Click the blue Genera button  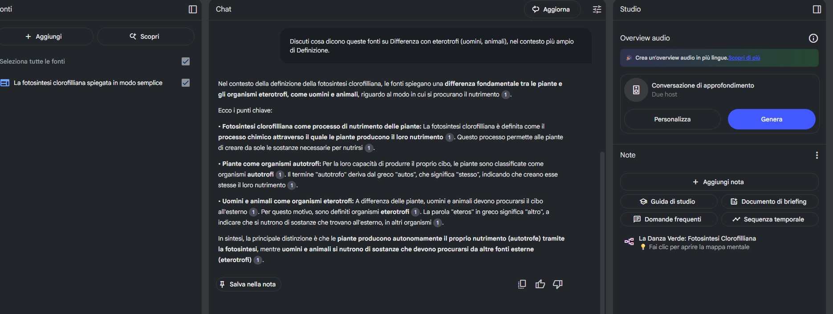pos(772,119)
